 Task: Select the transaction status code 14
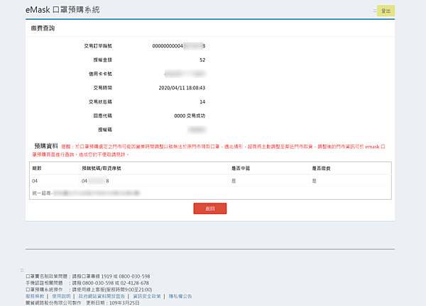[x=202, y=102]
